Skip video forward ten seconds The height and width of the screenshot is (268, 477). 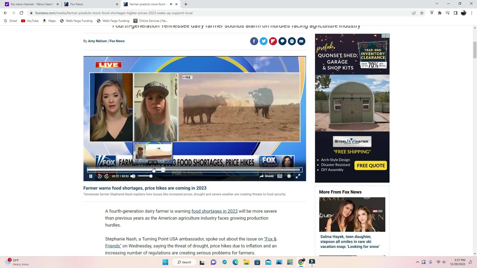[x=107, y=176]
